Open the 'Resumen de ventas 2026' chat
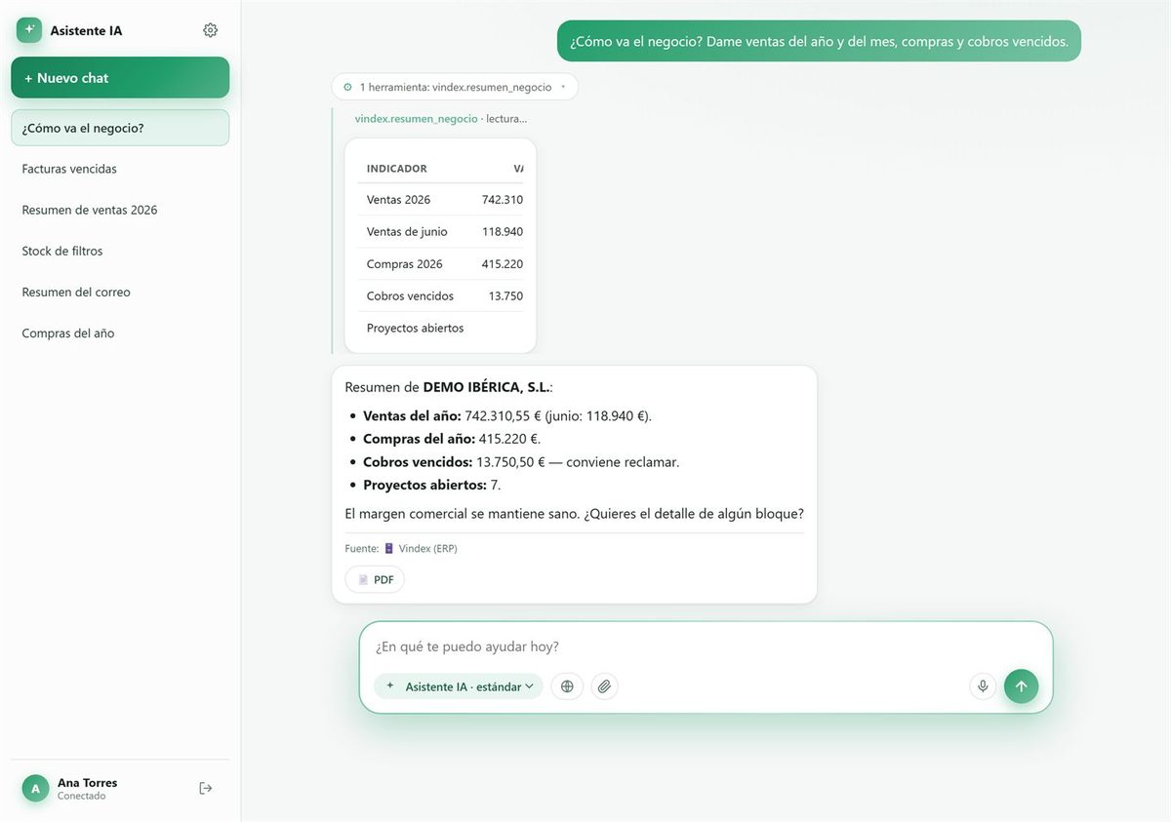 pos(120,210)
